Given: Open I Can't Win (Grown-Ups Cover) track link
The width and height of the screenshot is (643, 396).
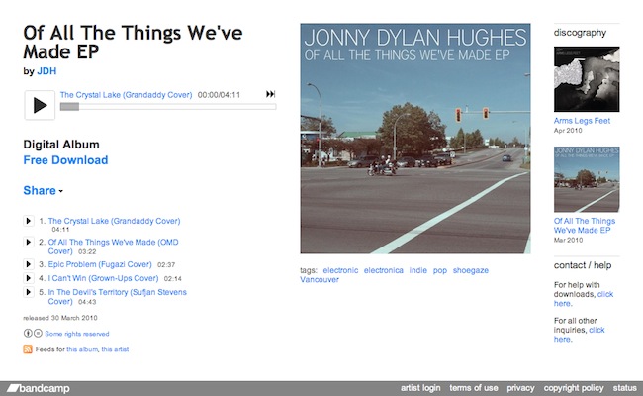Looking at the screenshot, I should (103, 278).
